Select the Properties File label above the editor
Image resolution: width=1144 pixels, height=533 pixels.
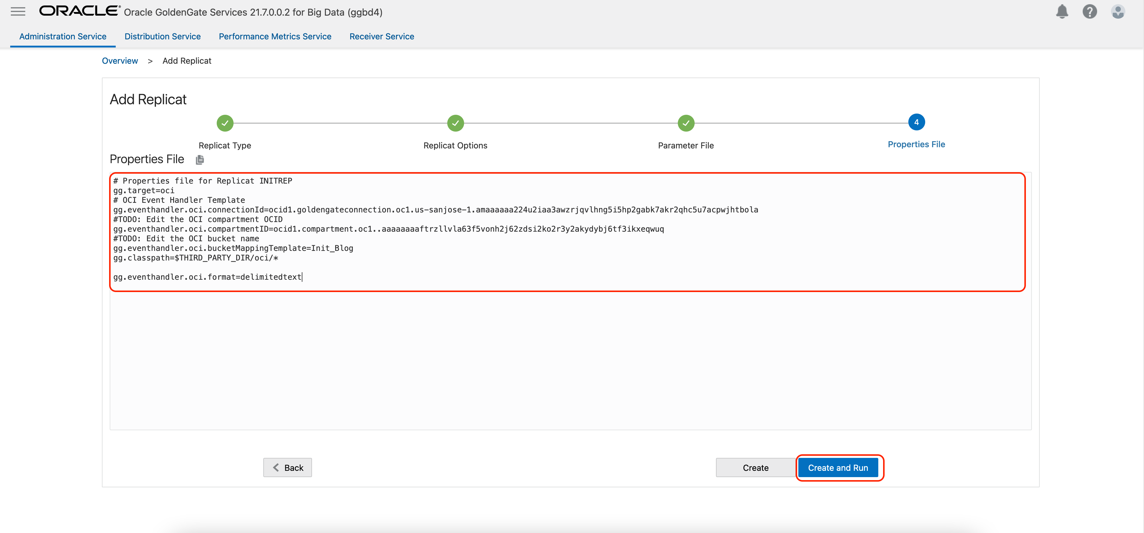tap(147, 159)
